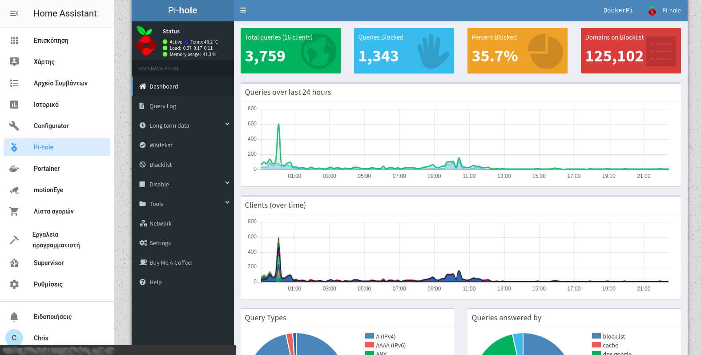Click the Supervisor icon in sidebar
The width and height of the screenshot is (701, 355).
click(x=14, y=263)
